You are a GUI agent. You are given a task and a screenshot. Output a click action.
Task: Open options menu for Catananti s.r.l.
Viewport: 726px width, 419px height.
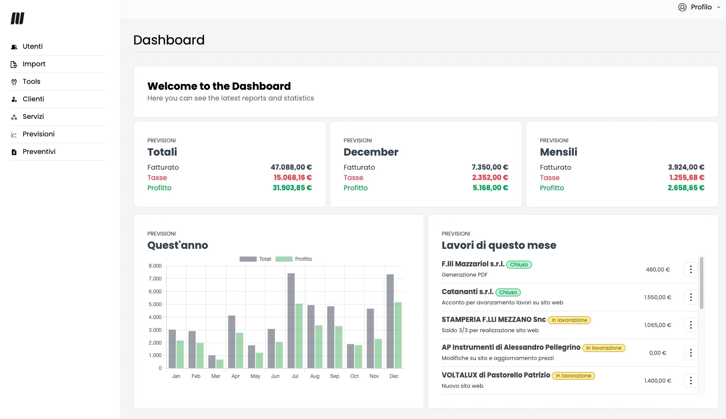(x=691, y=297)
